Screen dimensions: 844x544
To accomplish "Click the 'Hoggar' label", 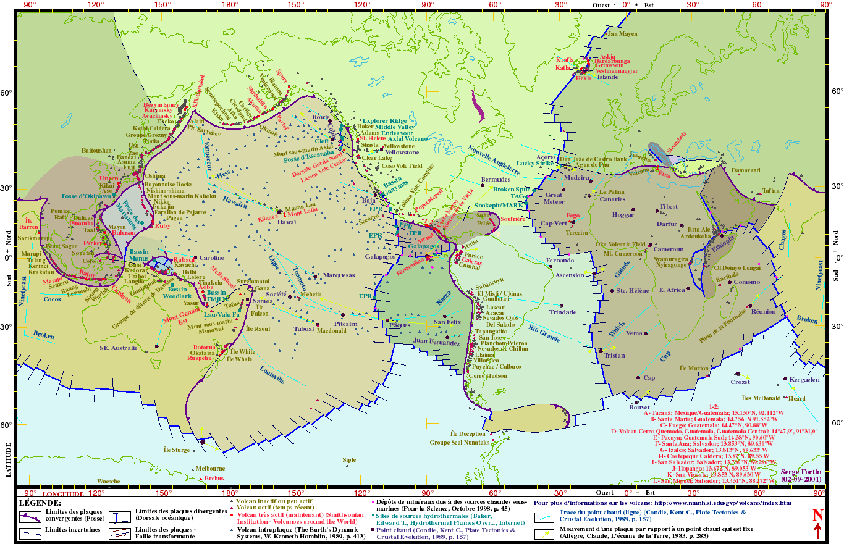I will 623,215.
